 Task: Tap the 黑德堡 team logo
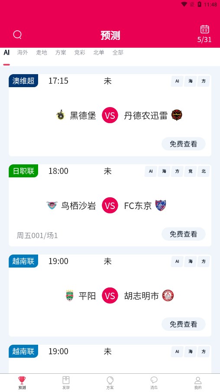[x=61, y=115]
